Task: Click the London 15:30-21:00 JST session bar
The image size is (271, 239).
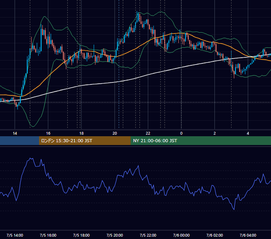Action: 84,141
